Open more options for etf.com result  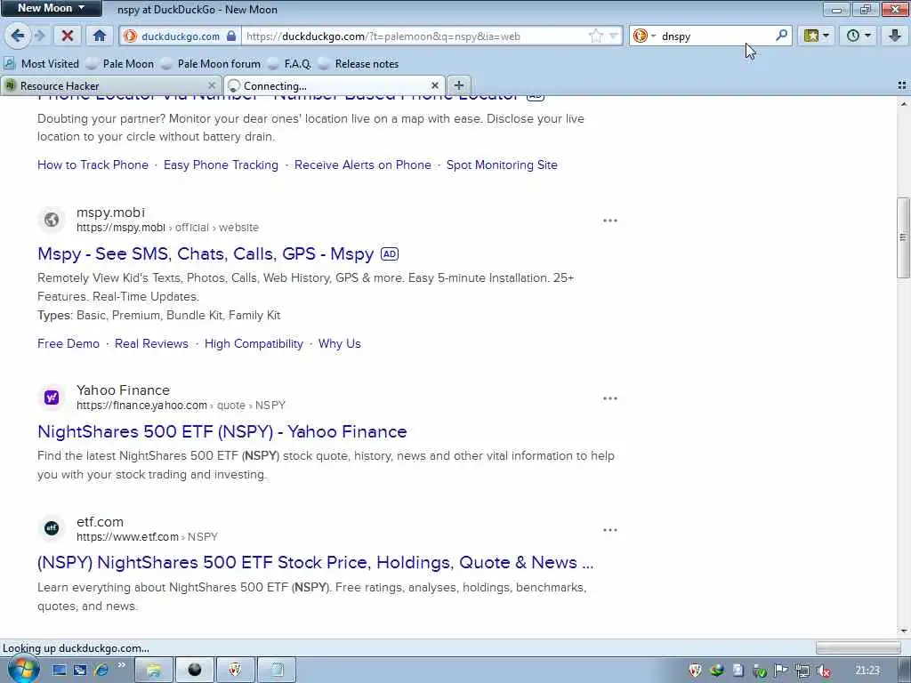click(610, 530)
